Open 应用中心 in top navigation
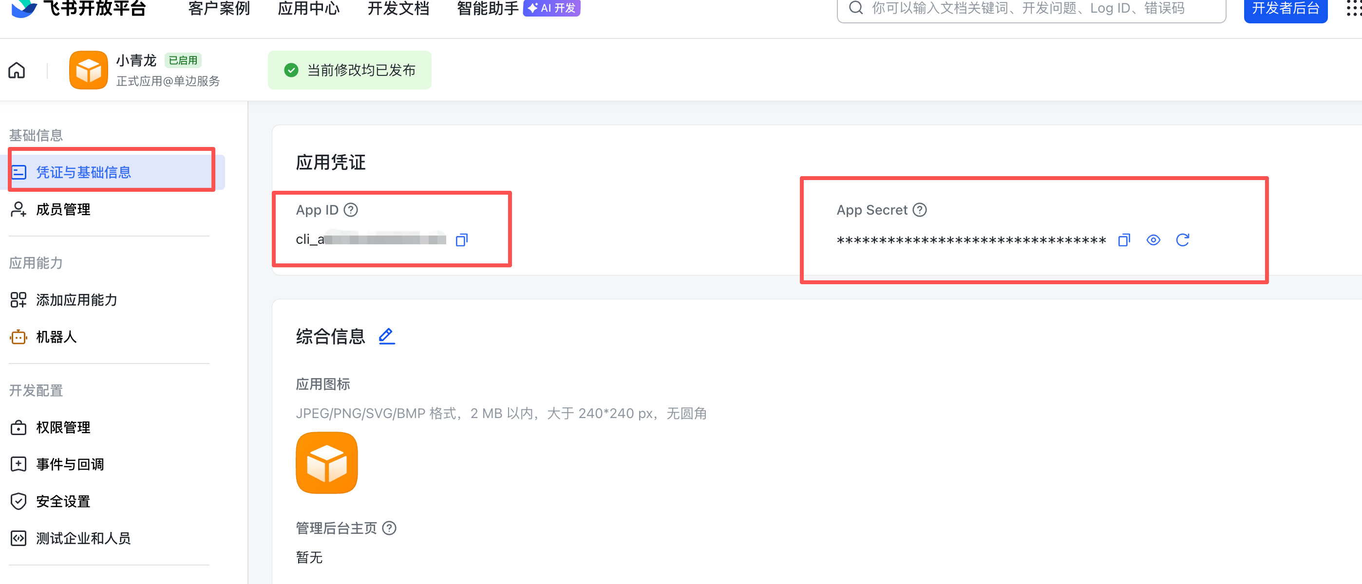This screenshot has width=1362, height=584. tap(309, 8)
